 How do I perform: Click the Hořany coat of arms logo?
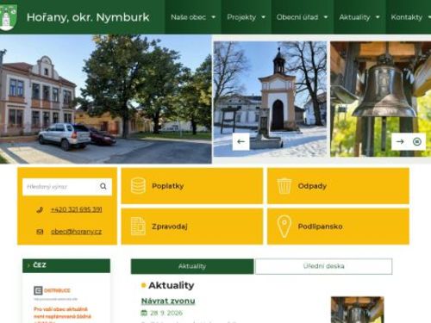(8, 16)
